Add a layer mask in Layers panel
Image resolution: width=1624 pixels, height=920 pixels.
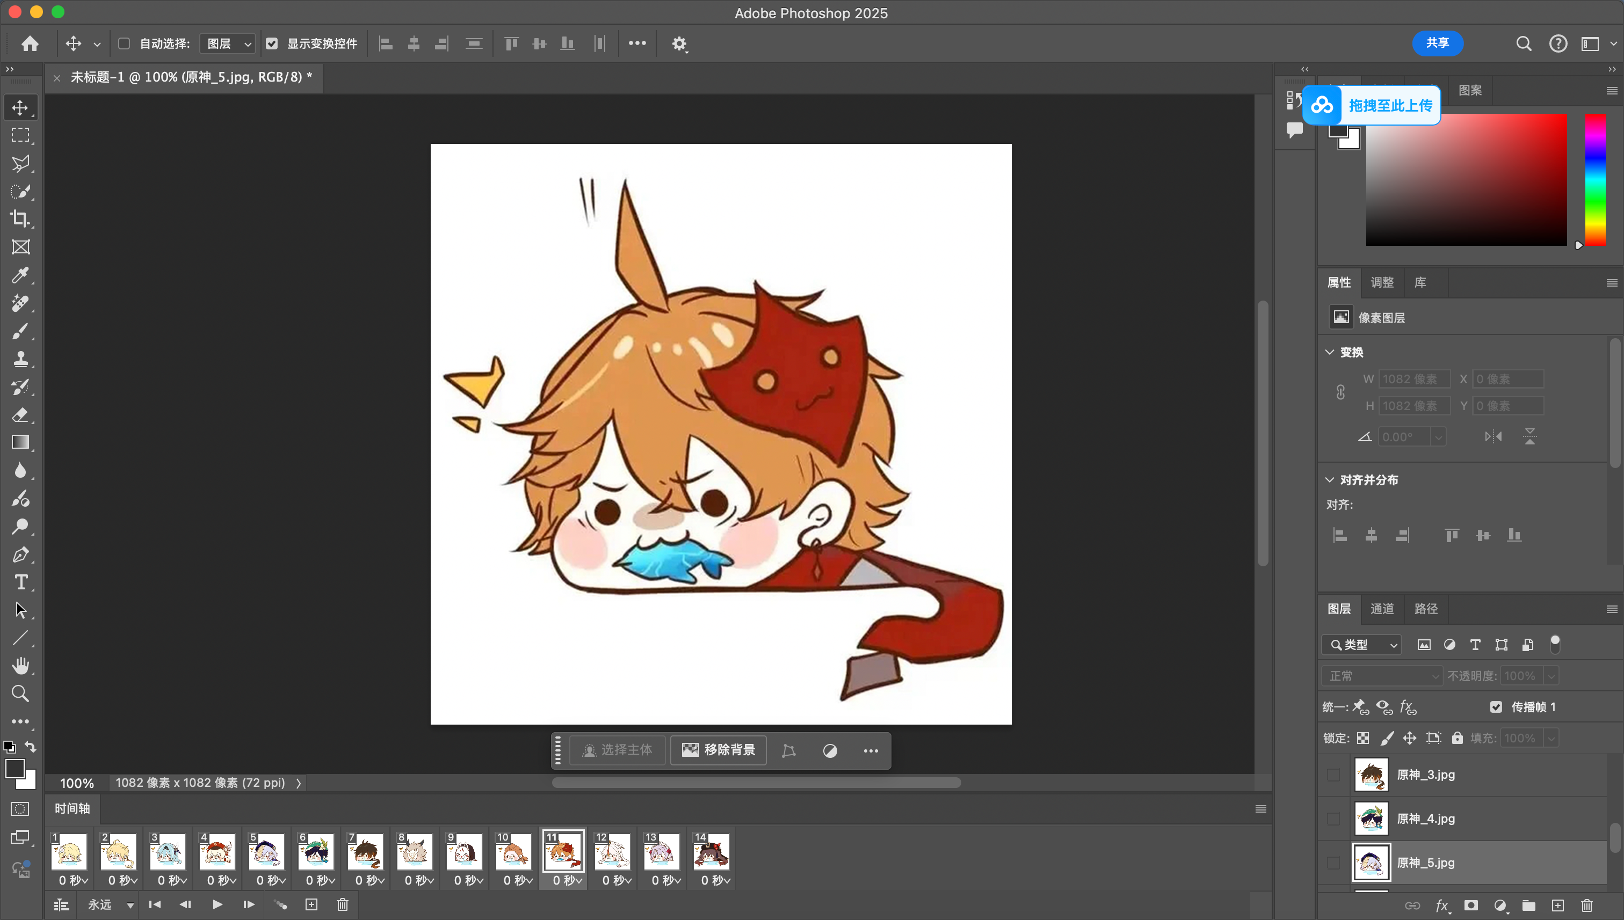pyautogui.click(x=1471, y=906)
